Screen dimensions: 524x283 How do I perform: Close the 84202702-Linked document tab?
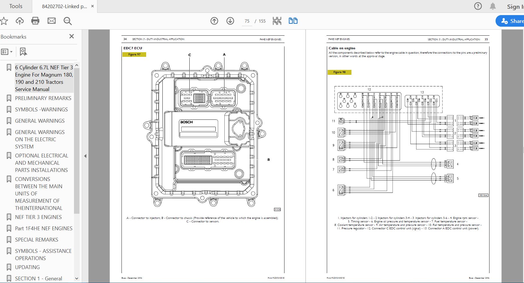pyautogui.click(x=93, y=6)
